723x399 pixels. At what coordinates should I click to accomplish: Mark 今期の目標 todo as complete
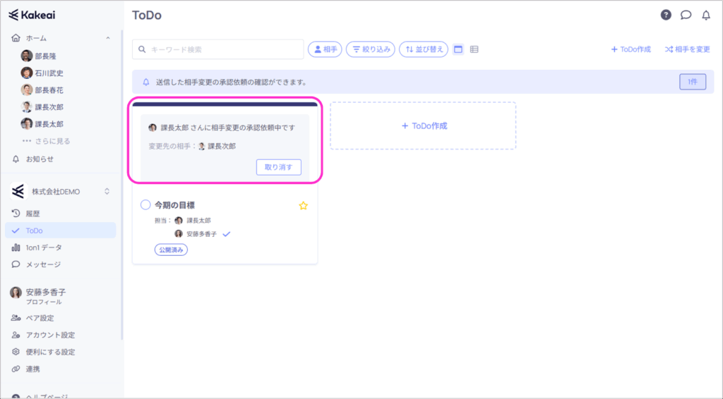pos(145,205)
